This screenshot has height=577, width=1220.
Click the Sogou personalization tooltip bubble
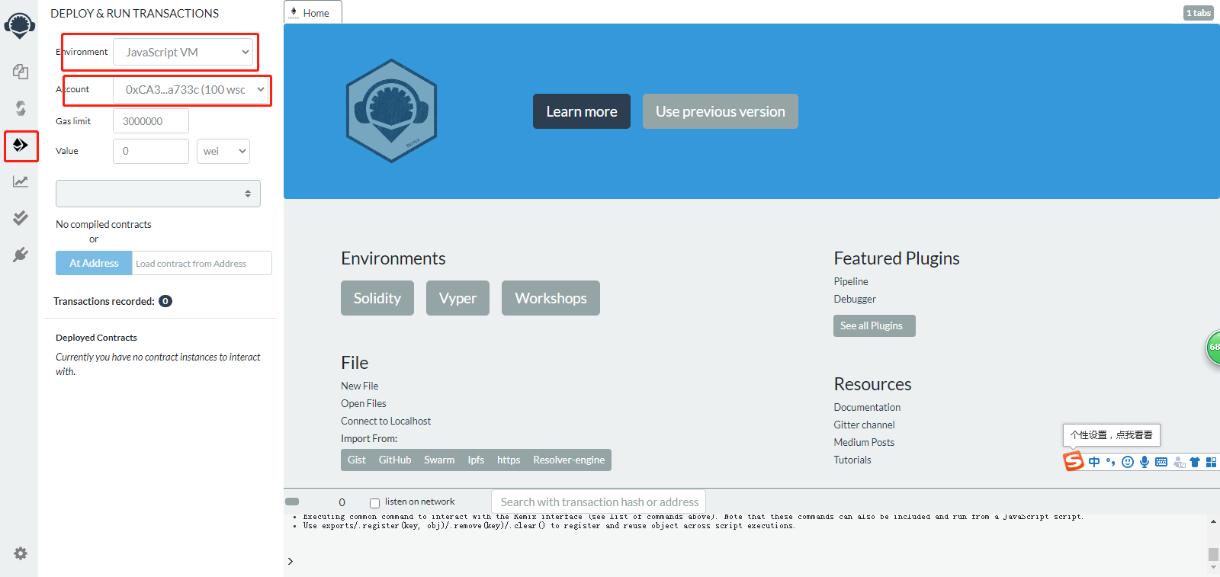pyautogui.click(x=1112, y=435)
